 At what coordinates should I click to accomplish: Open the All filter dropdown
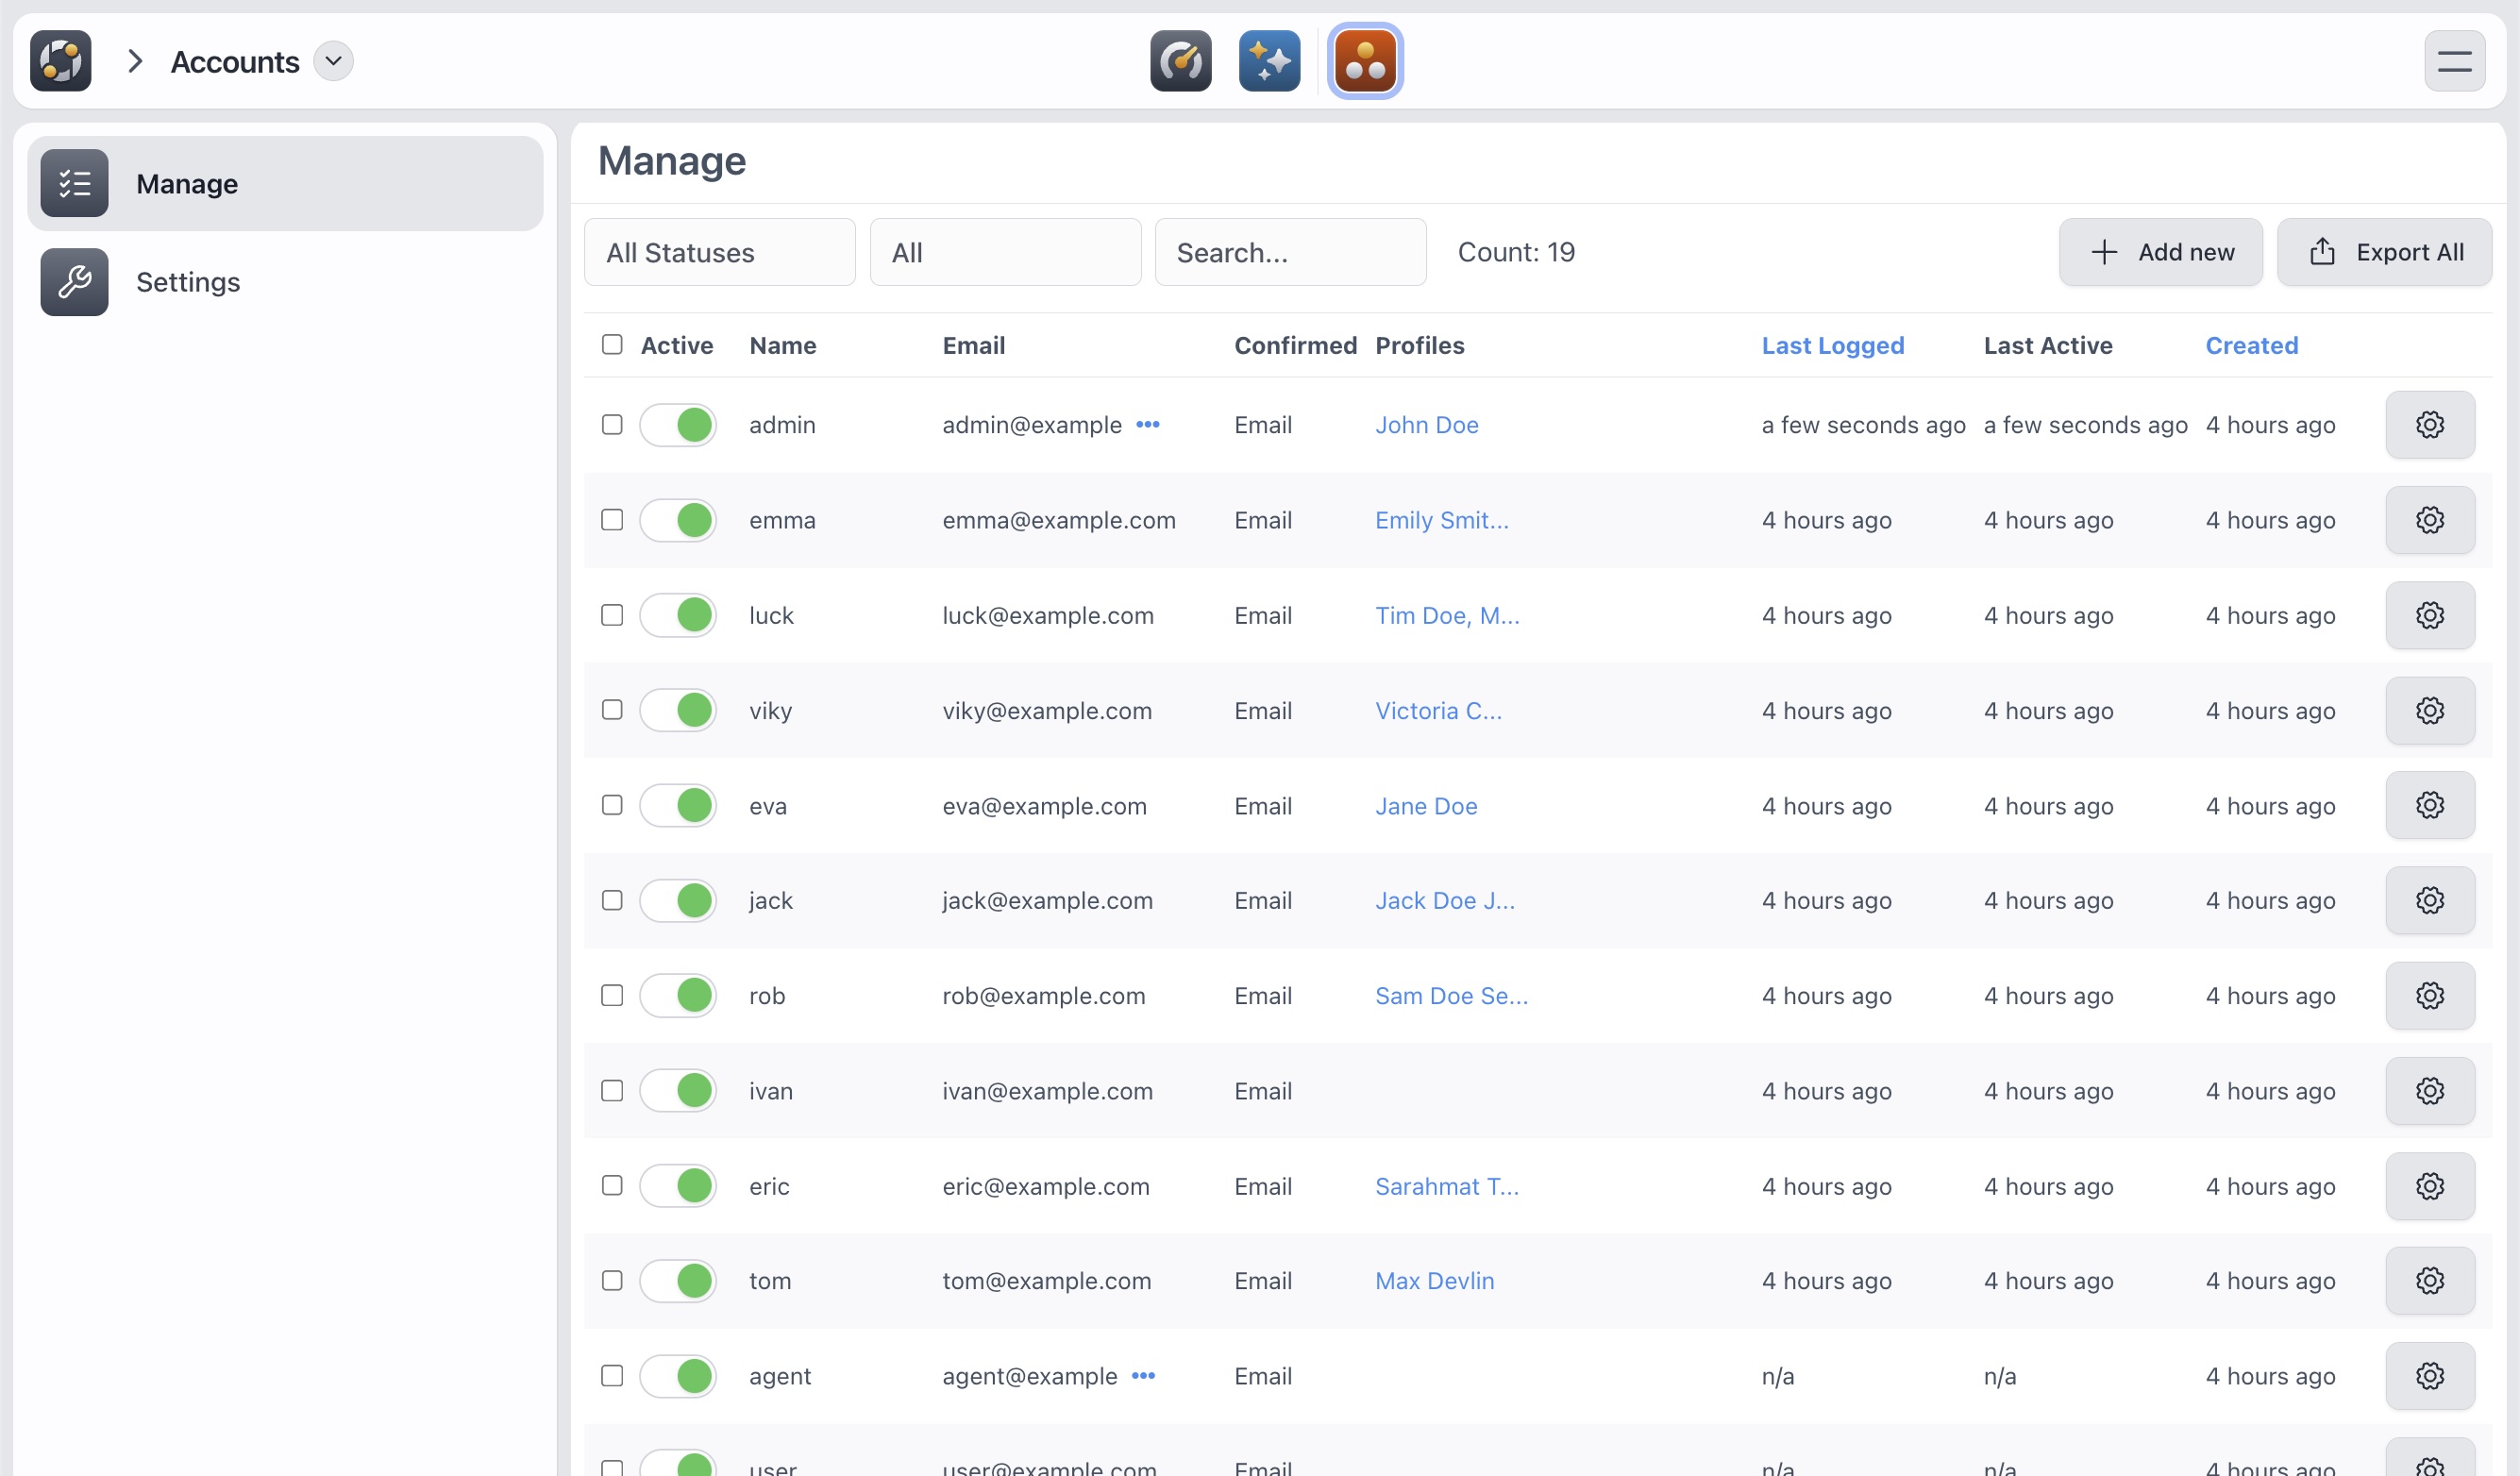click(1005, 252)
